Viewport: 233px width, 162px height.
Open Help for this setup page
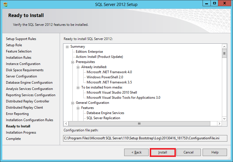click(x=215, y=152)
